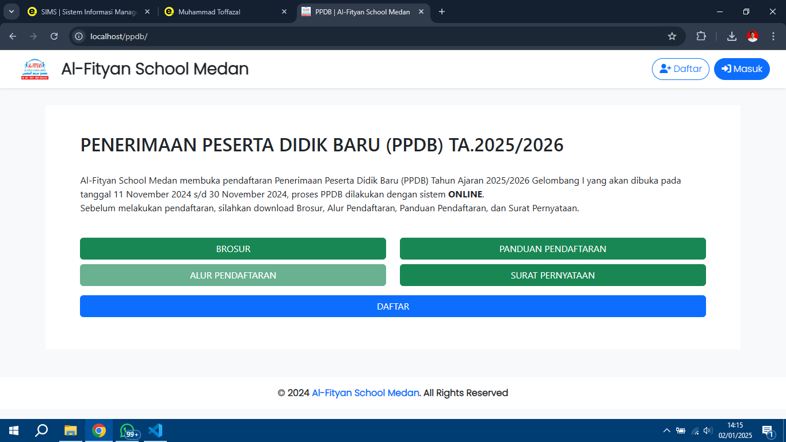
Task: Click the Al-Fityan School Medan logo
Action: (x=35, y=68)
